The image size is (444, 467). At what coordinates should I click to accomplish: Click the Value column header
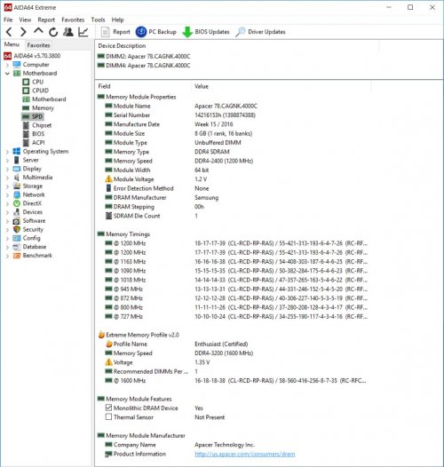[x=202, y=86]
